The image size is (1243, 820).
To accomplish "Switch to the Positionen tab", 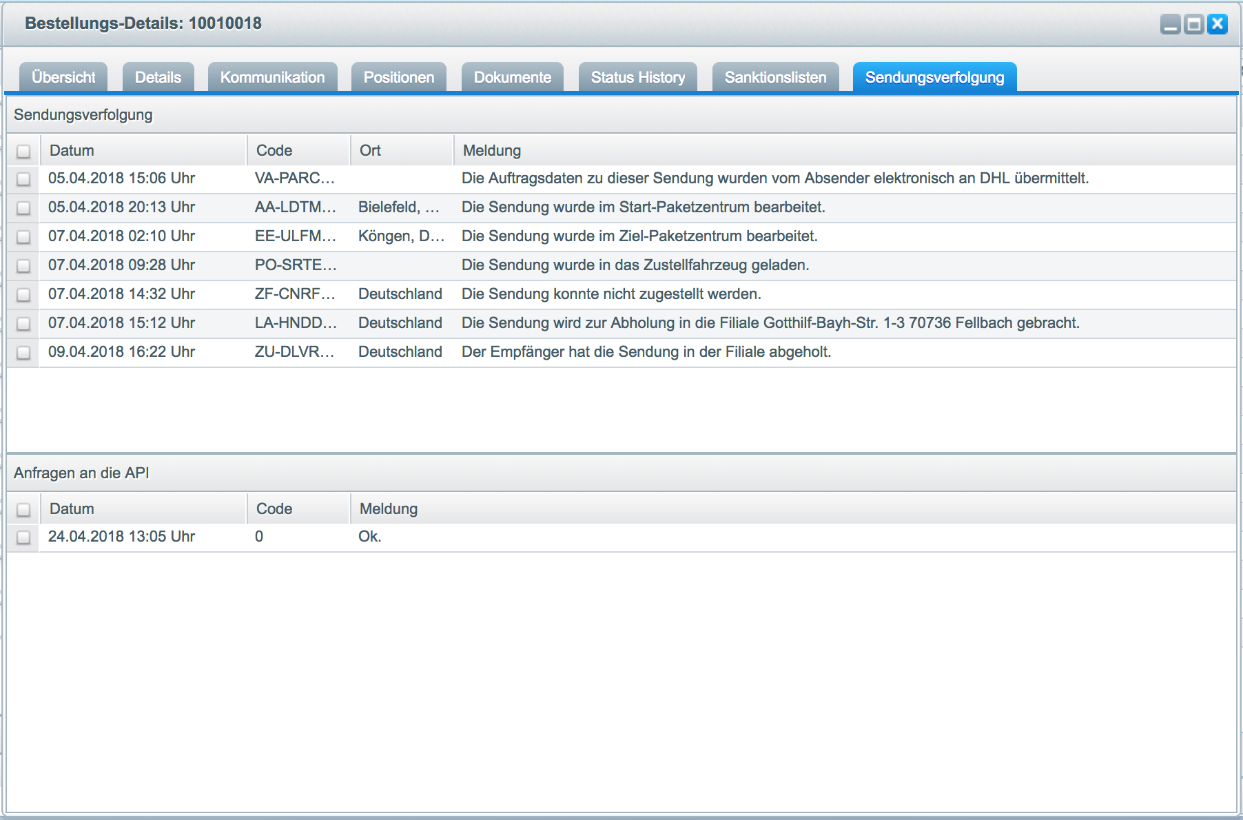I will point(398,77).
